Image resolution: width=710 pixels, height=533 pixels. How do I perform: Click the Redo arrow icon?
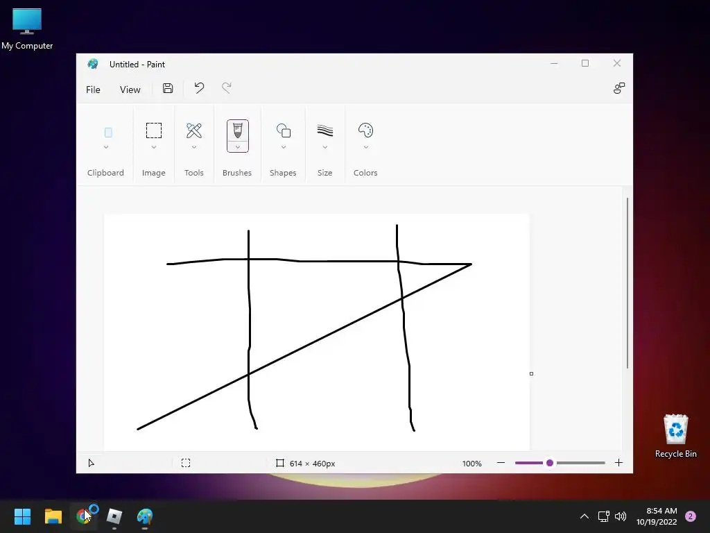227,88
